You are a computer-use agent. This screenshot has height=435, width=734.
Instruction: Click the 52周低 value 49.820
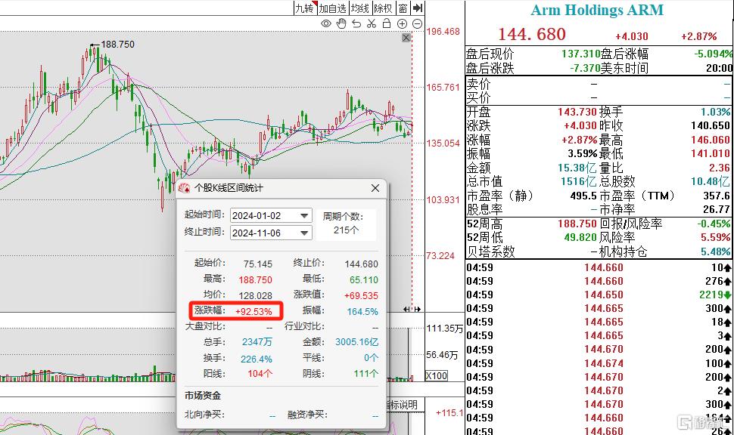tap(580, 237)
